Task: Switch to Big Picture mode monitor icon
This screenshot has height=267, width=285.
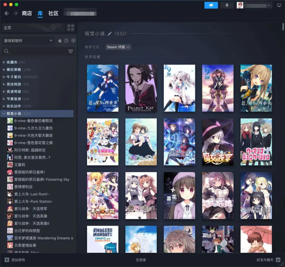Action: tap(279, 5)
